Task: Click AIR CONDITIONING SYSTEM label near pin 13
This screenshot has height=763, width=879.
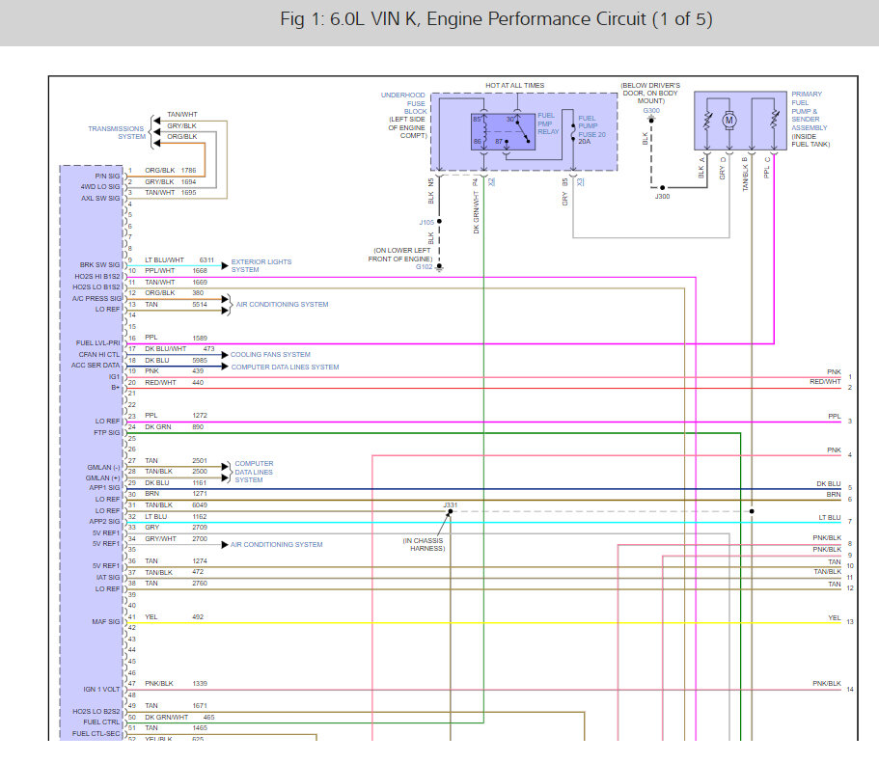Action: 282,305
